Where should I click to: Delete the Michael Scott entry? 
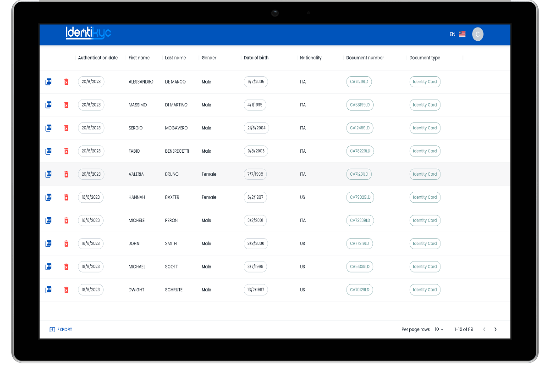click(x=66, y=267)
